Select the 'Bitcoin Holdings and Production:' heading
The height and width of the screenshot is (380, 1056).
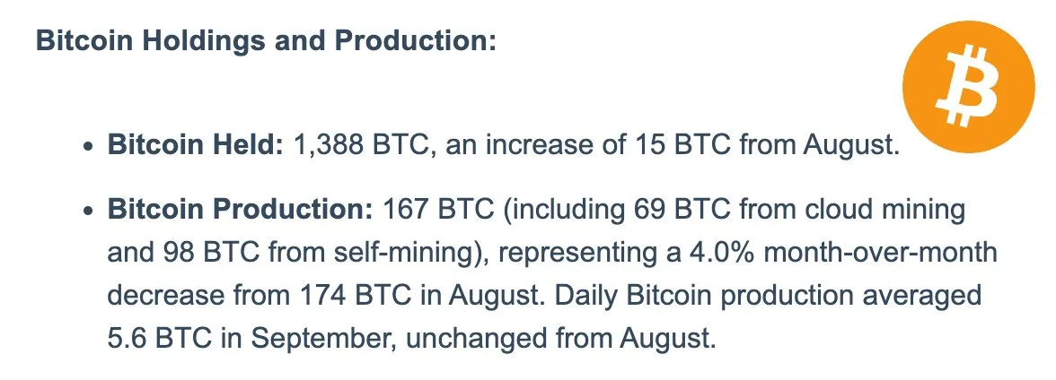pyautogui.click(x=266, y=41)
